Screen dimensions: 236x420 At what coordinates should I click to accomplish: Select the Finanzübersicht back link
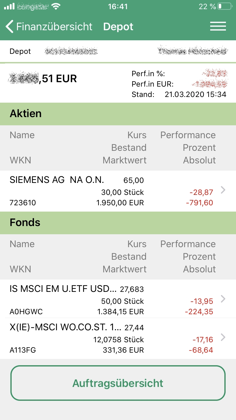[54, 27]
